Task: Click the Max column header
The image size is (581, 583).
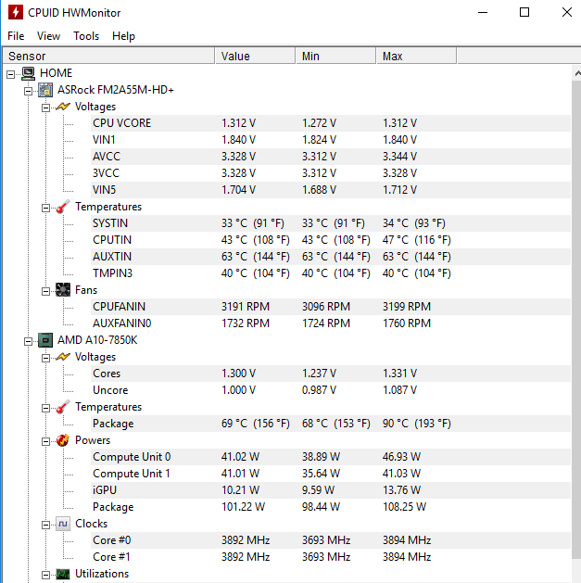Action: tap(417, 57)
